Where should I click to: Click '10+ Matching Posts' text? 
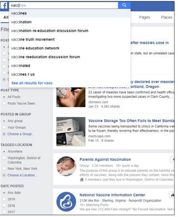coord(94,205)
